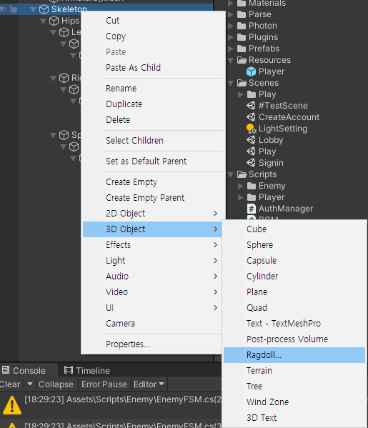Select the Player prefab icon in Resources

tap(251, 71)
